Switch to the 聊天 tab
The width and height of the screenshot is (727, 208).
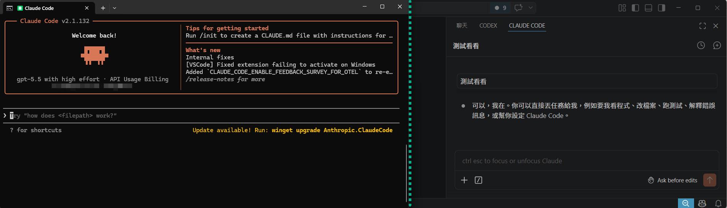(462, 25)
